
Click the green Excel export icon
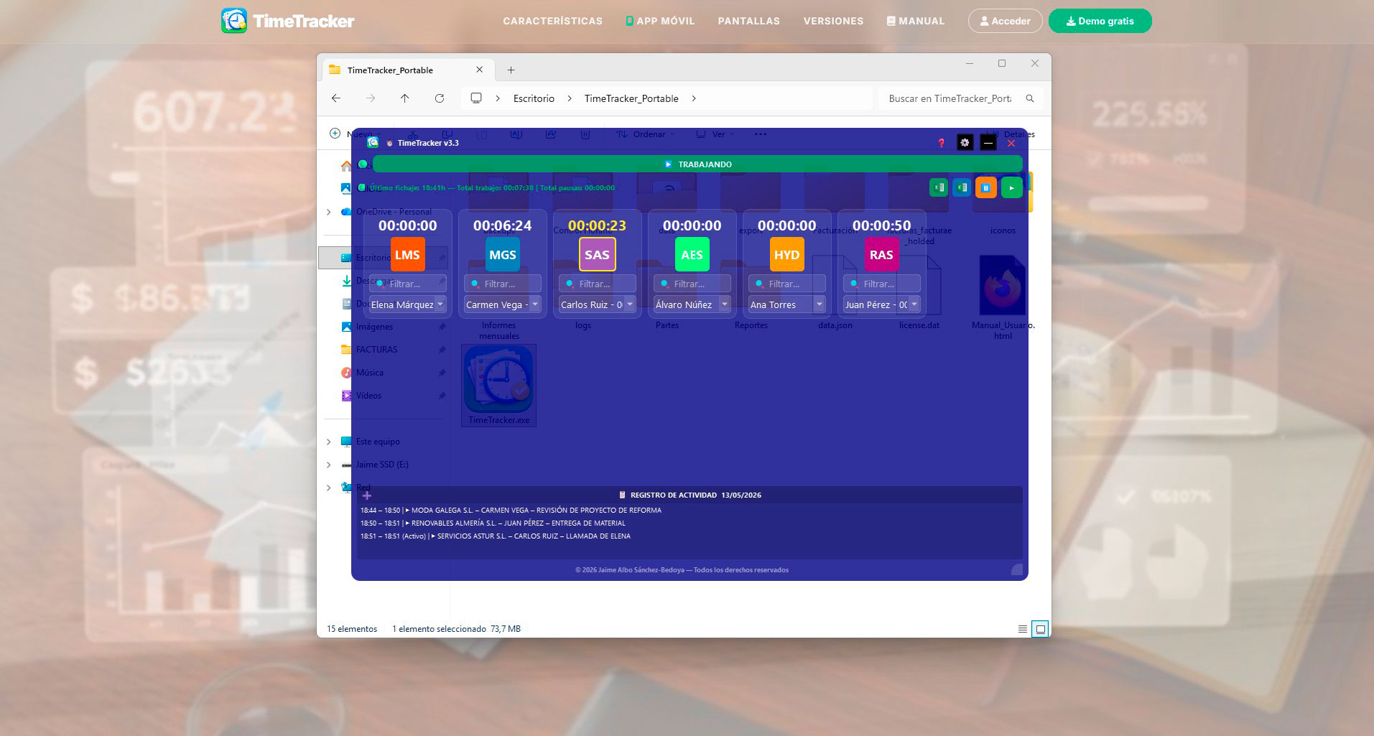point(939,187)
